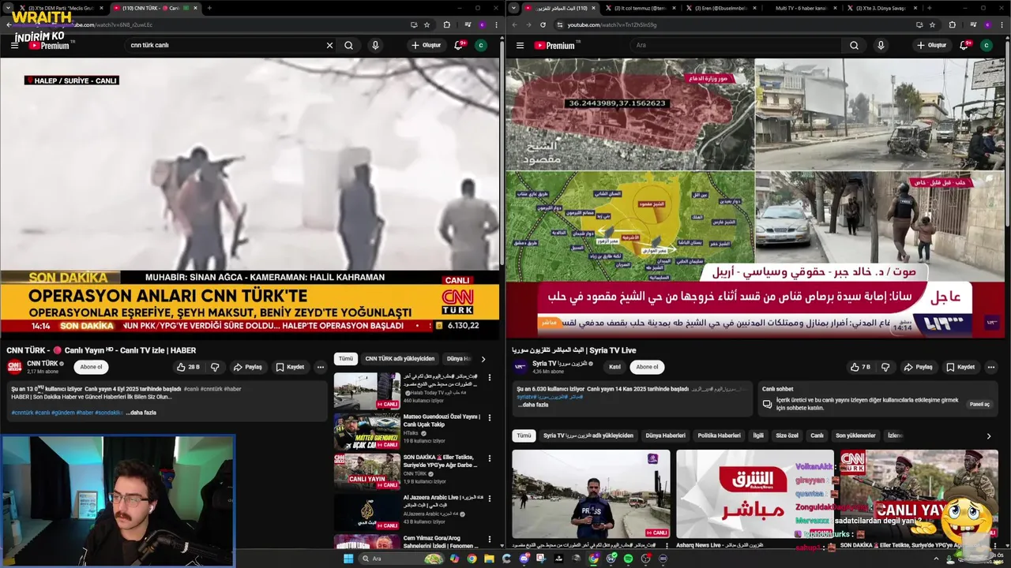Click Paylaş under CNN TÜRK video
The width and height of the screenshot is (1011, 568).
[247, 367]
